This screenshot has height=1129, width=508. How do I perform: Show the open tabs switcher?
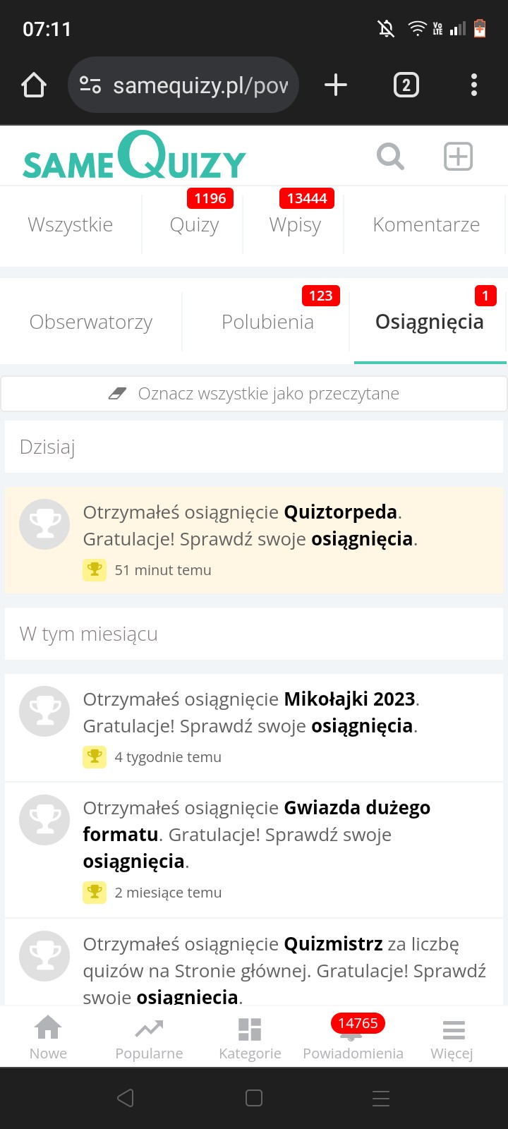coord(406,85)
